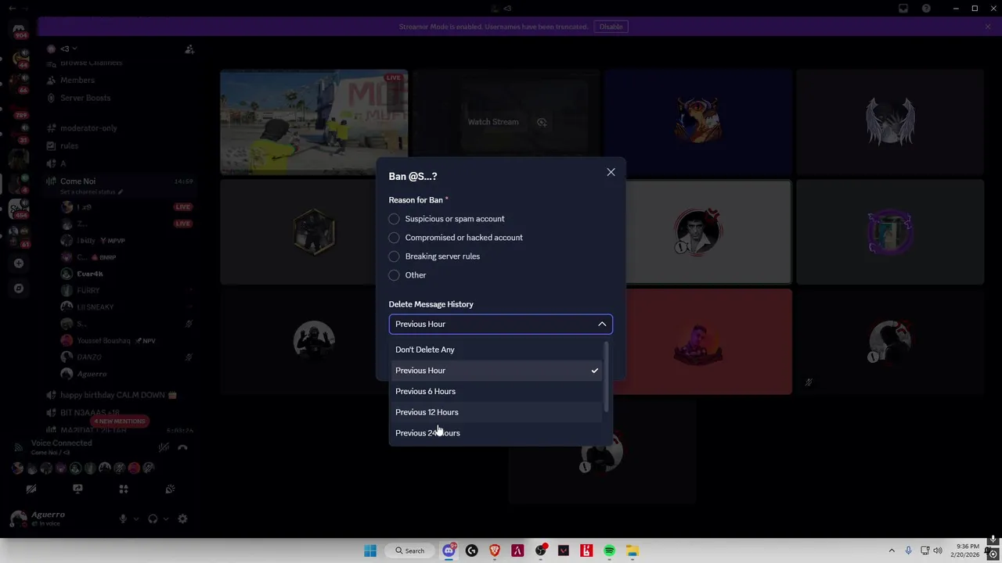Select user Lil SNEAKY in voice list

point(95,307)
